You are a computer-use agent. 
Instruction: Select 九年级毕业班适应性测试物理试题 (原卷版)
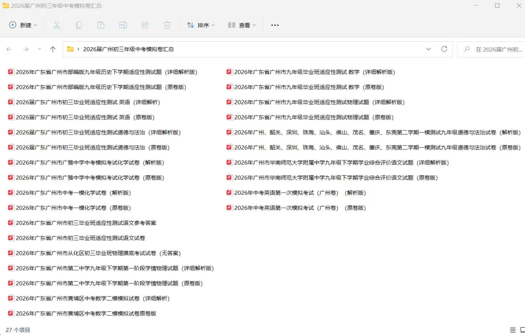coord(310,117)
